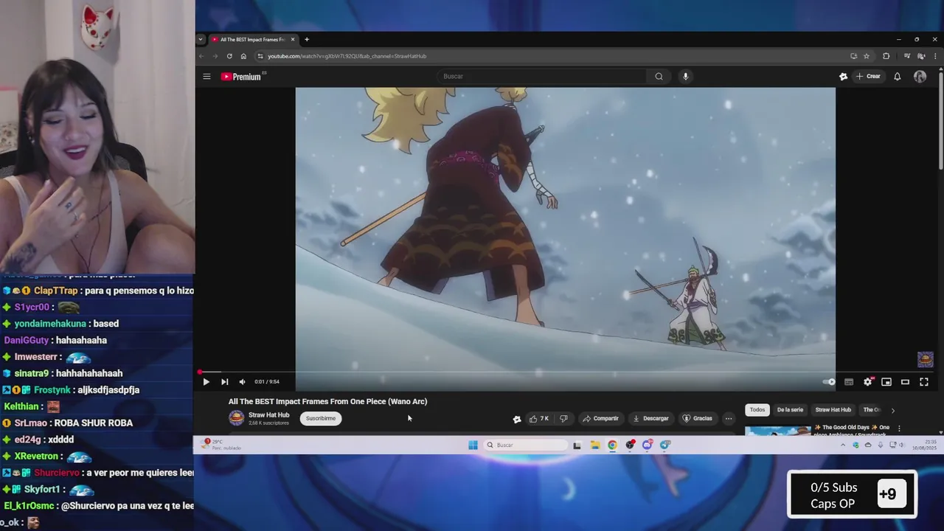The image size is (944, 531).
Task: Open Discord from the taskbar
Action: pyautogui.click(x=647, y=445)
